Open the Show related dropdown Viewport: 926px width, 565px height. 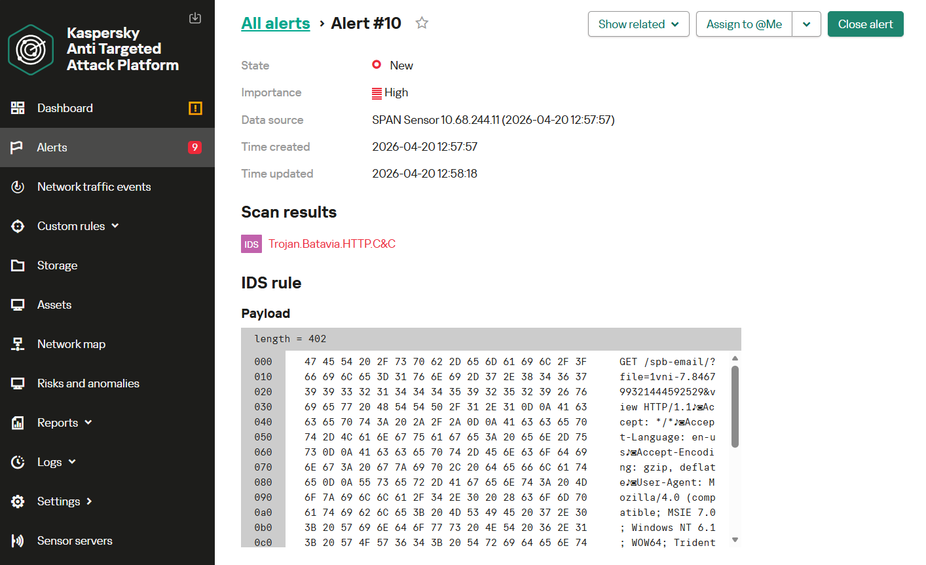click(639, 24)
